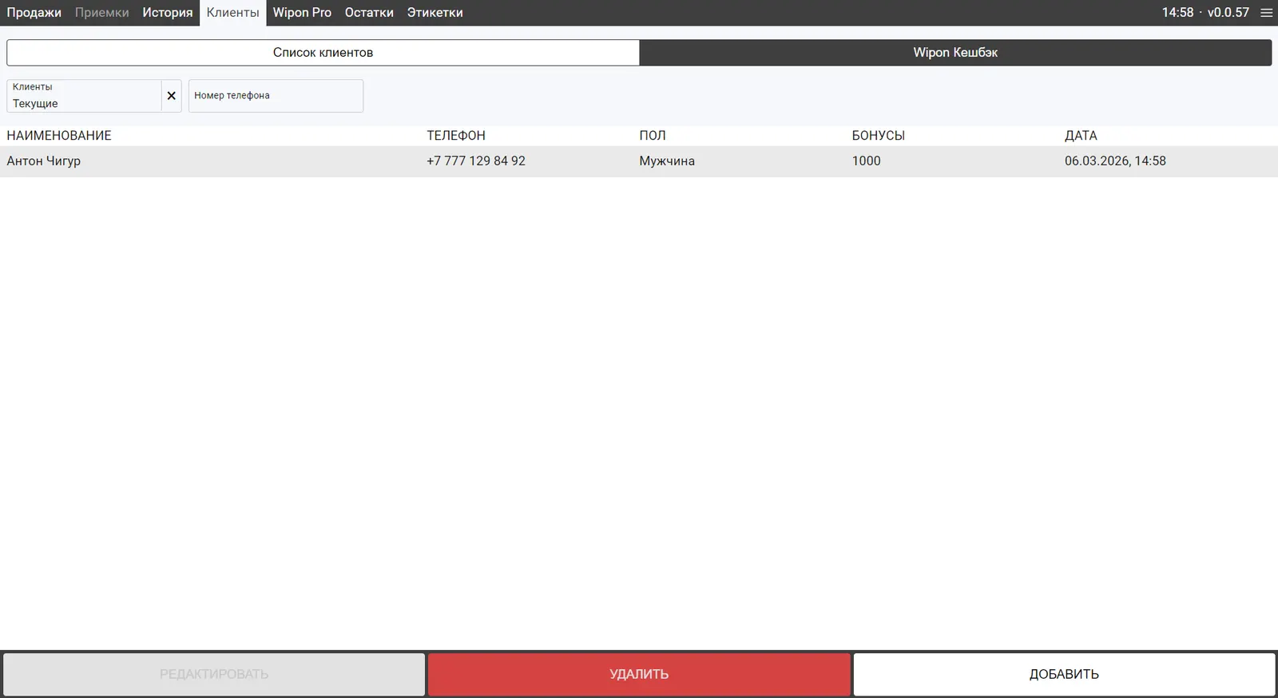This screenshot has width=1278, height=698.
Task: Switch to the История section
Action: 168,13
